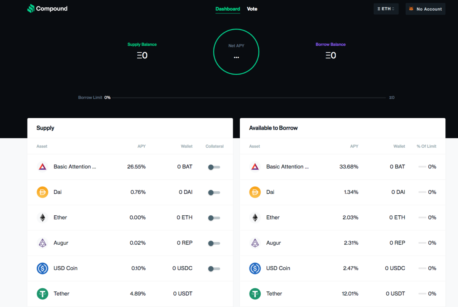The image size is (458, 307).
Task: Click USD Coin icon in Borrow list
Action: (x=255, y=268)
